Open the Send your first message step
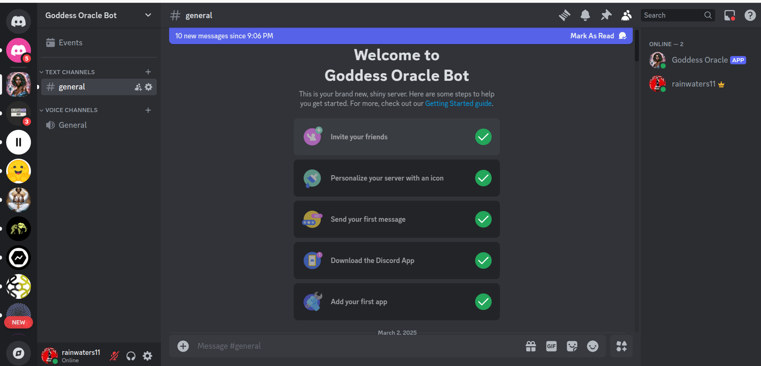 click(397, 219)
